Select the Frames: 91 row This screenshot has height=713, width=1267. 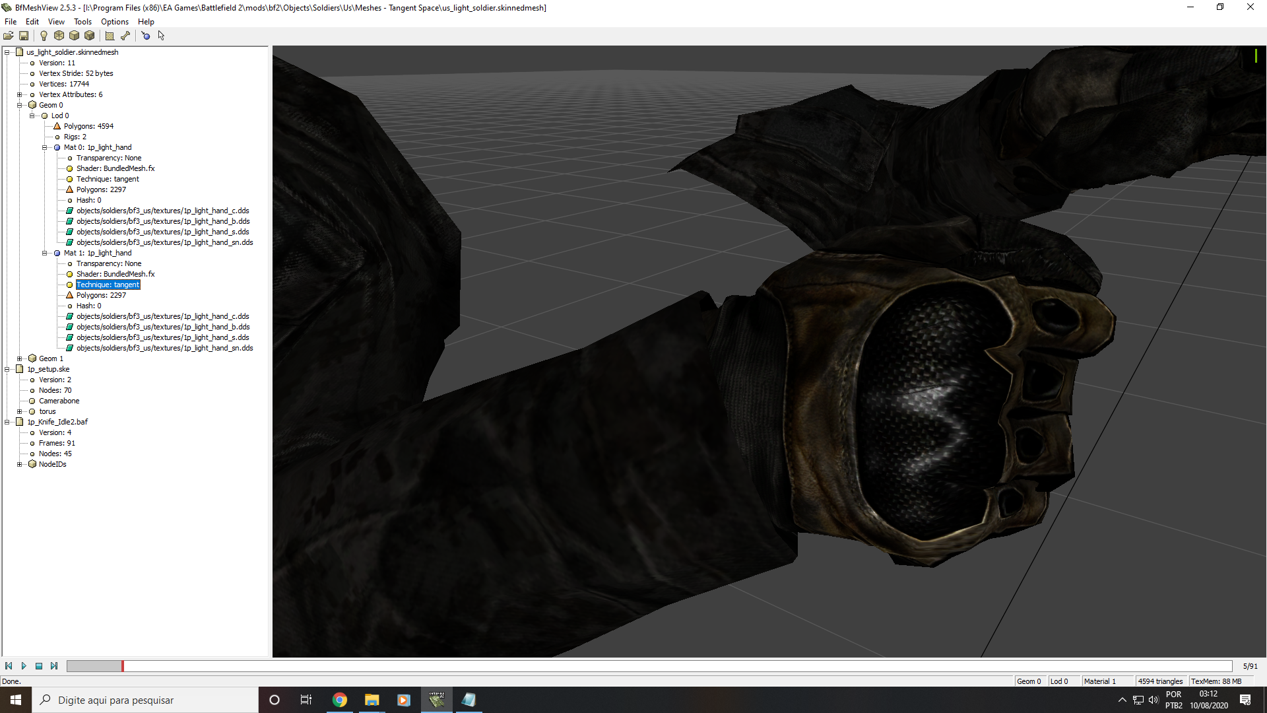57,443
